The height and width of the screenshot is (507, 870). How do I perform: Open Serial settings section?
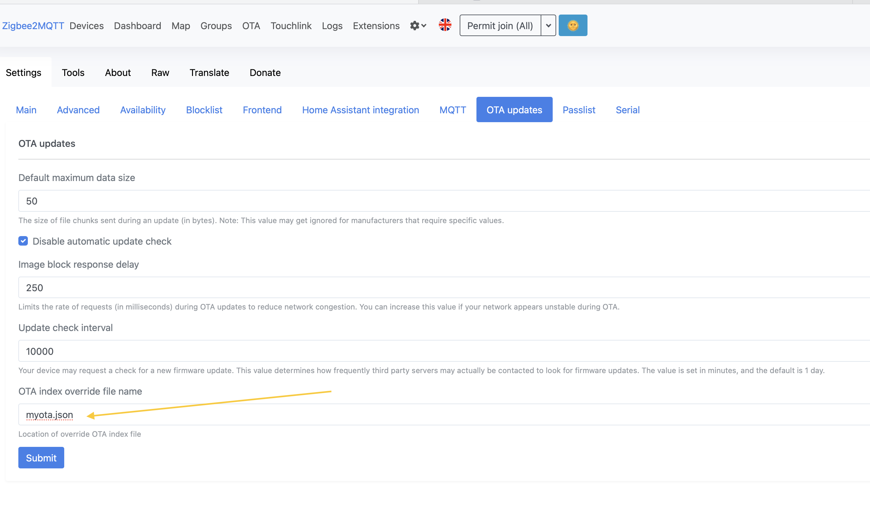628,110
